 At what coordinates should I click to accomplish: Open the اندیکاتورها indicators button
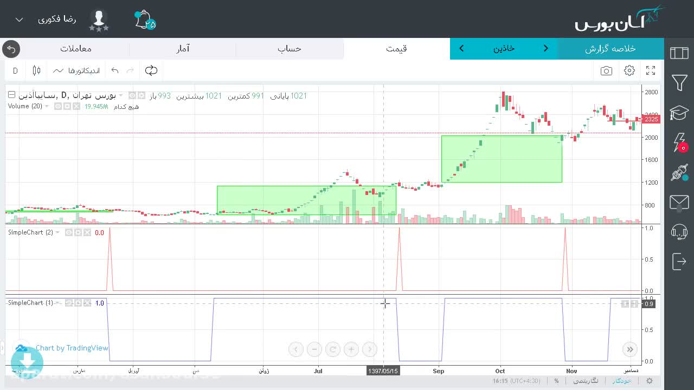tap(76, 70)
